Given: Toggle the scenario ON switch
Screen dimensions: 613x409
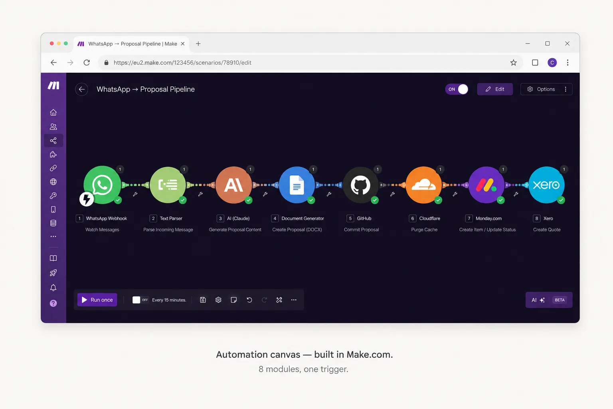Looking at the screenshot, I should coord(457,89).
